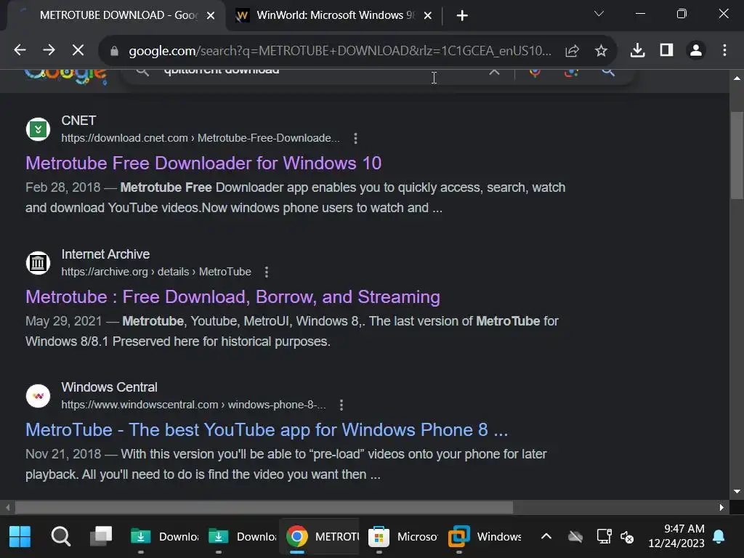Viewport: 744px width, 558px height.
Task: Click the scroll left arrow
Action: click(x=7, y=508)
